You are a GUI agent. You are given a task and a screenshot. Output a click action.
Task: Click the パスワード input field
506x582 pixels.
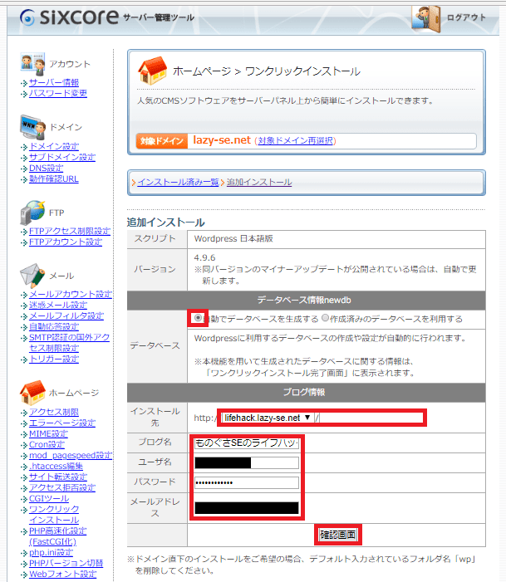247,482
